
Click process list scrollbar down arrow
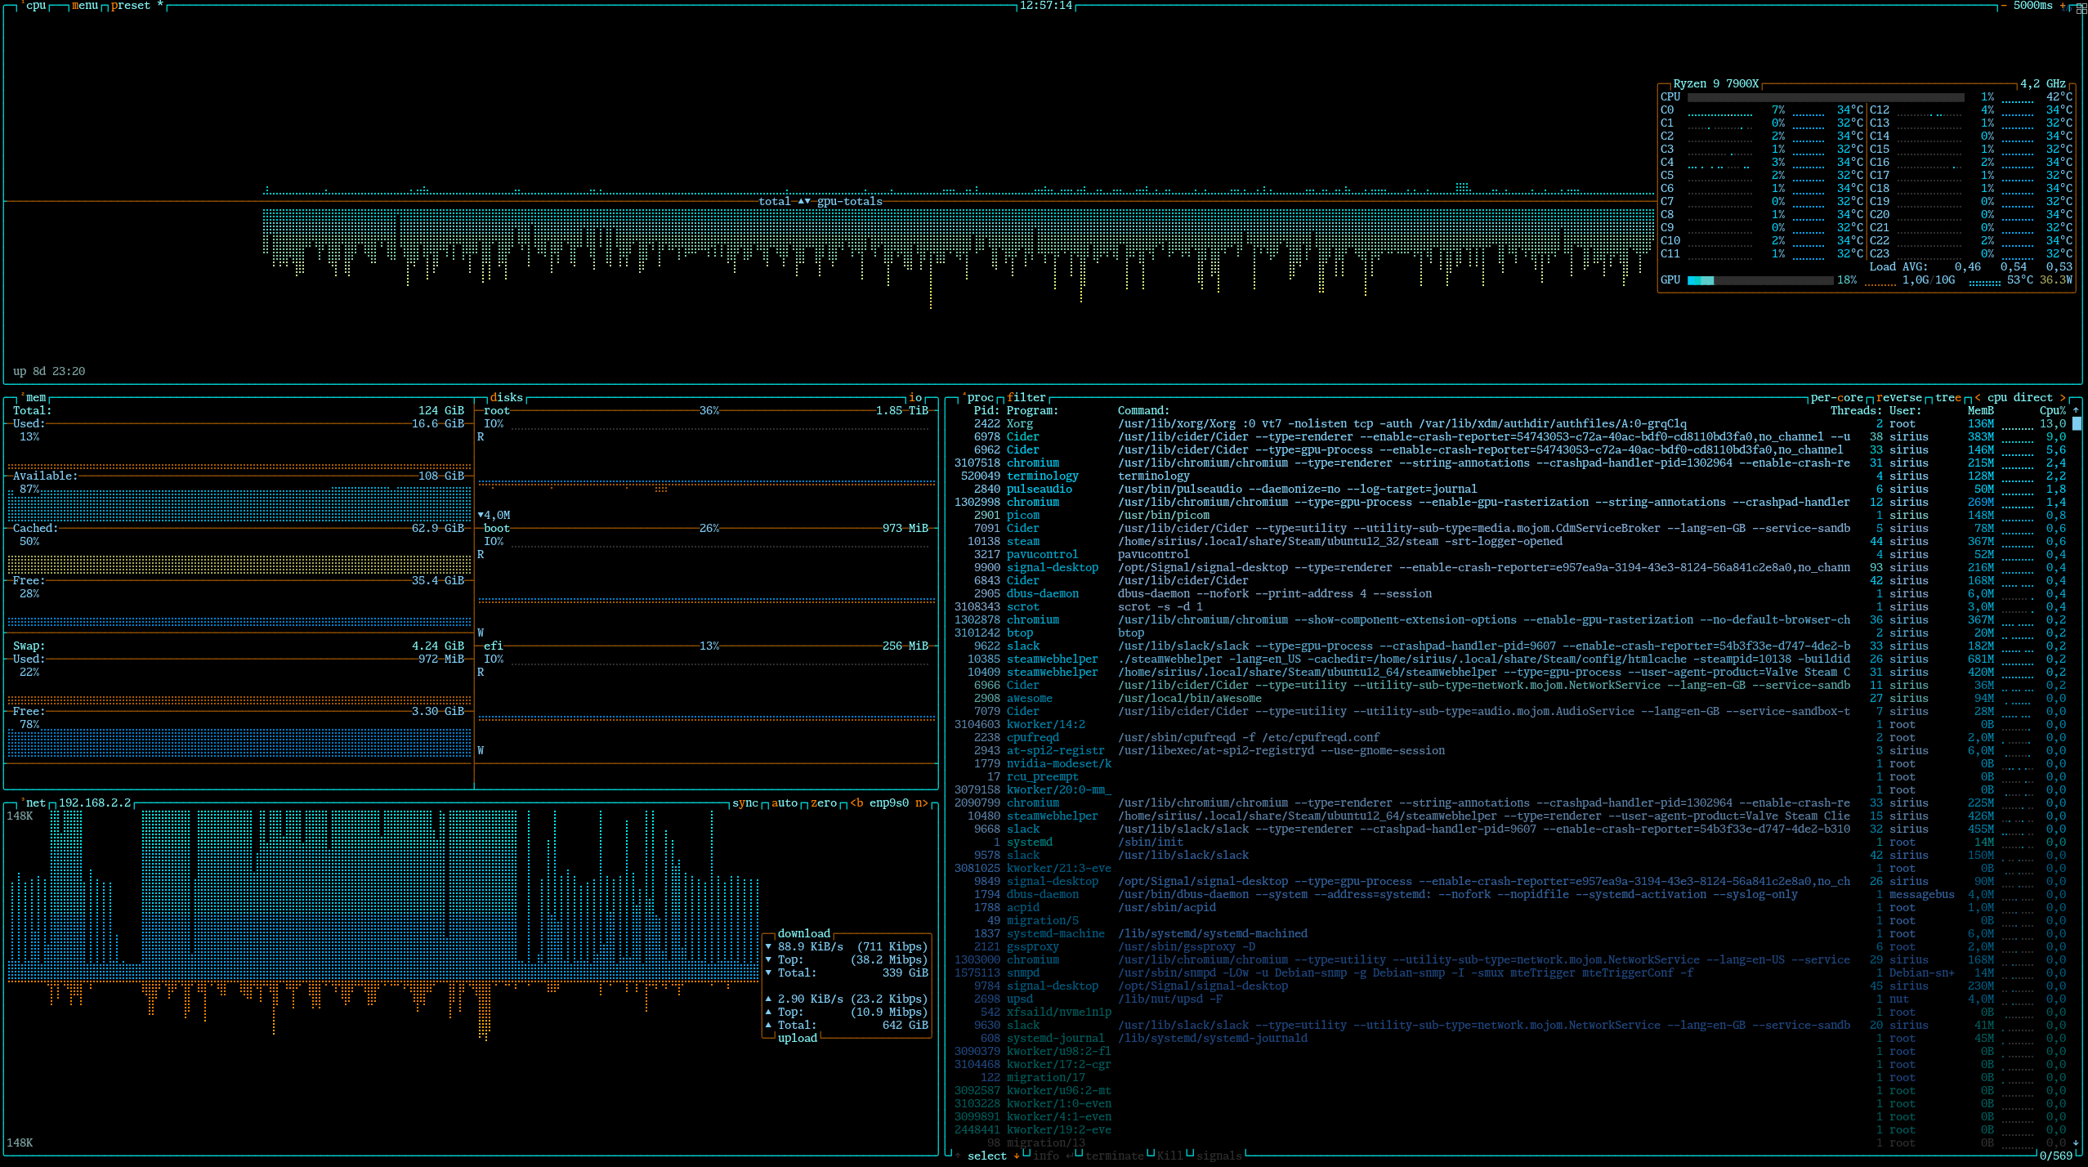[x=2076, y=1143]
